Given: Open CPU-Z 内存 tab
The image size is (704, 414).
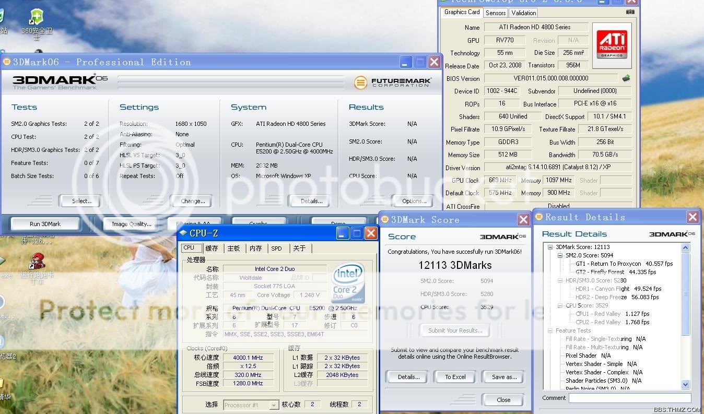Looking at the screenshot, I should (x=255, y=249).
